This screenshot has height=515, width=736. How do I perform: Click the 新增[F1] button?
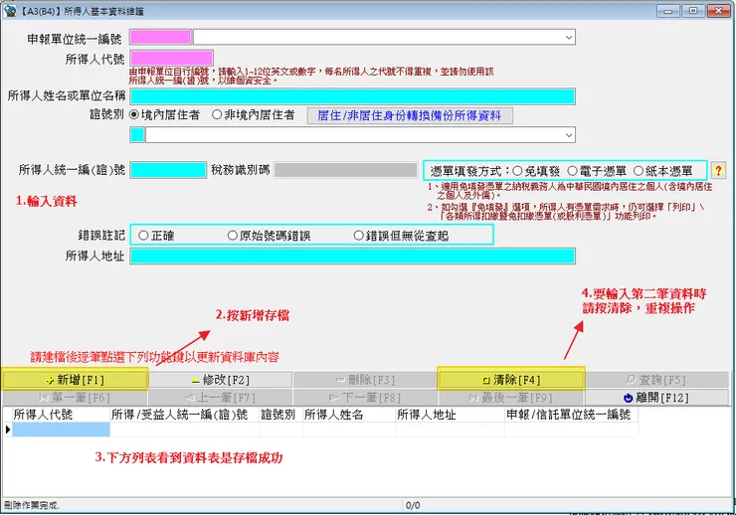(x=76, y=380)
